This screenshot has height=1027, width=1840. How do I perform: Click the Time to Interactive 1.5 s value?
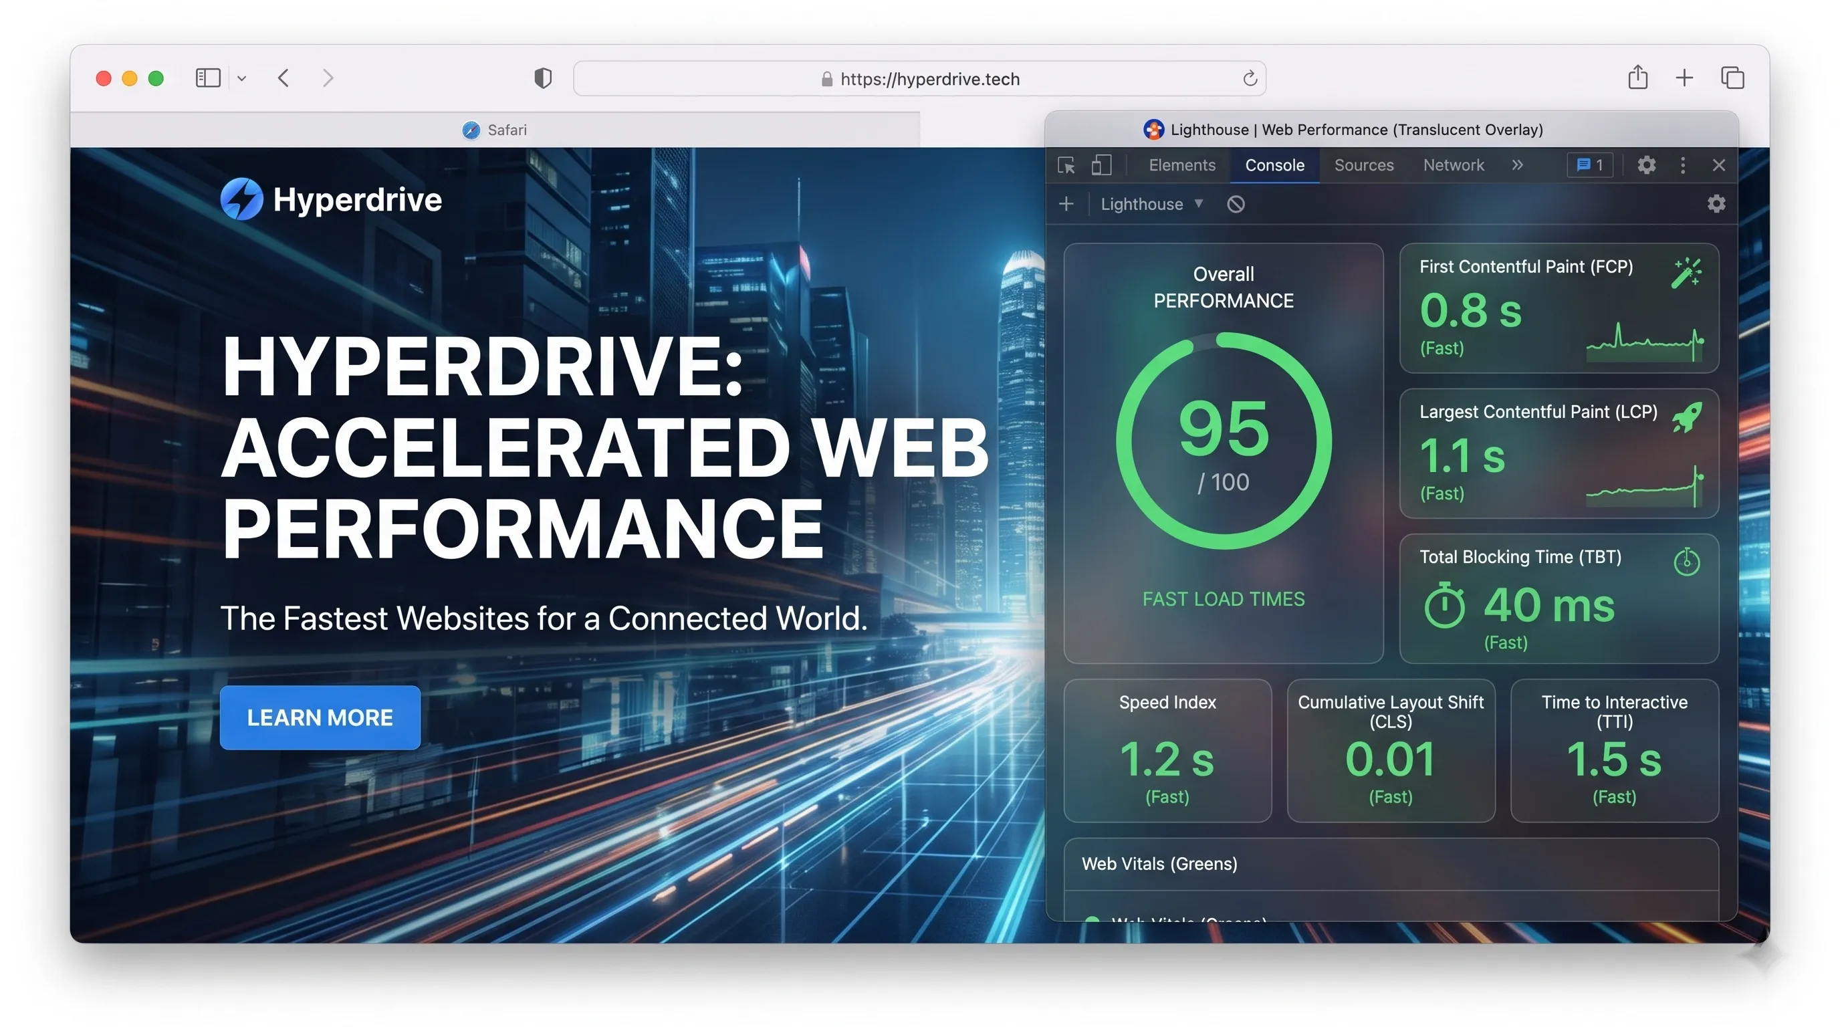point(1613,758)
